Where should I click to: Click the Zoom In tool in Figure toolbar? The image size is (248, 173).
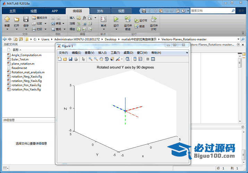[90, 59]
